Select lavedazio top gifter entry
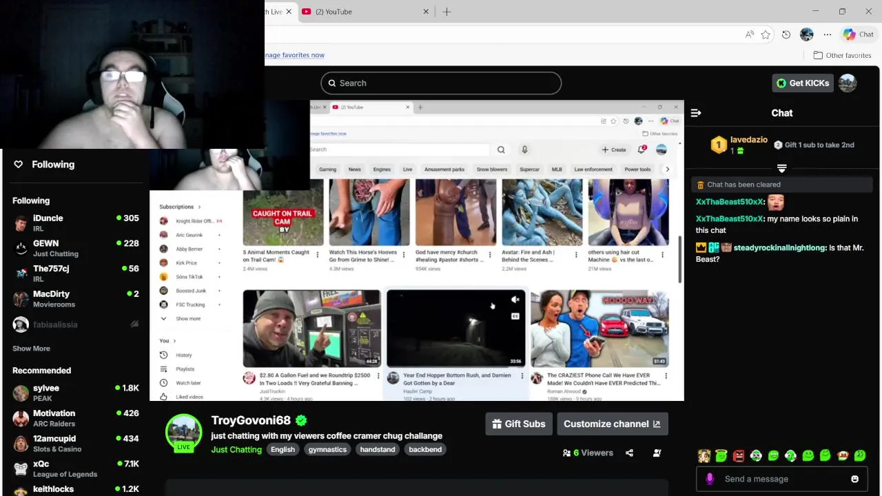882x496 pixels. [x=739, y=145]
